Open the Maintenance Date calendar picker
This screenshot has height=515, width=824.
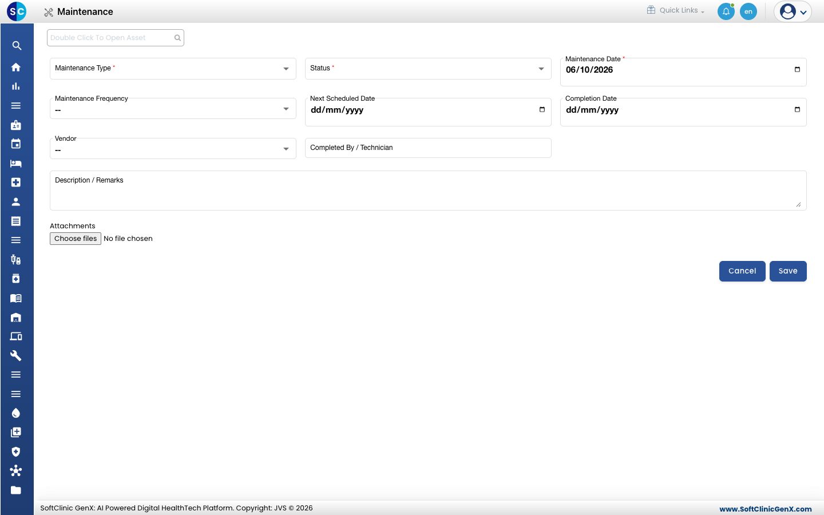point(797,70)
